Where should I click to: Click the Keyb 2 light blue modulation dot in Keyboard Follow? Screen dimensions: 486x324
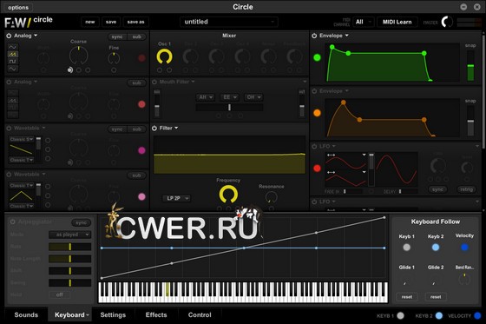pos(436,248)
